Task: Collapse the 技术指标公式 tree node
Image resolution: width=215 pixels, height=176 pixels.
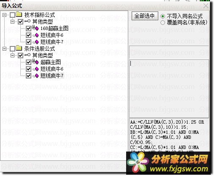Action: [x=5, y=15]
